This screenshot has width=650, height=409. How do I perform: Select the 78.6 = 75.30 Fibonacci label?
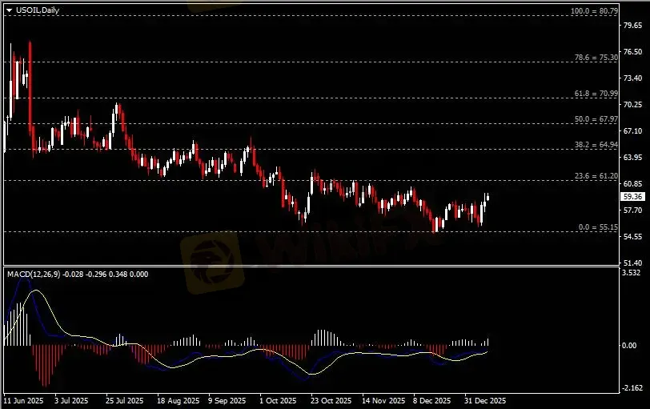tap(596, 58)
